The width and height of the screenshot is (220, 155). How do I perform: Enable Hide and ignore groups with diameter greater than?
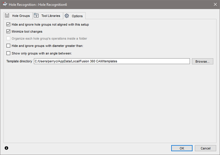point(8,46)
